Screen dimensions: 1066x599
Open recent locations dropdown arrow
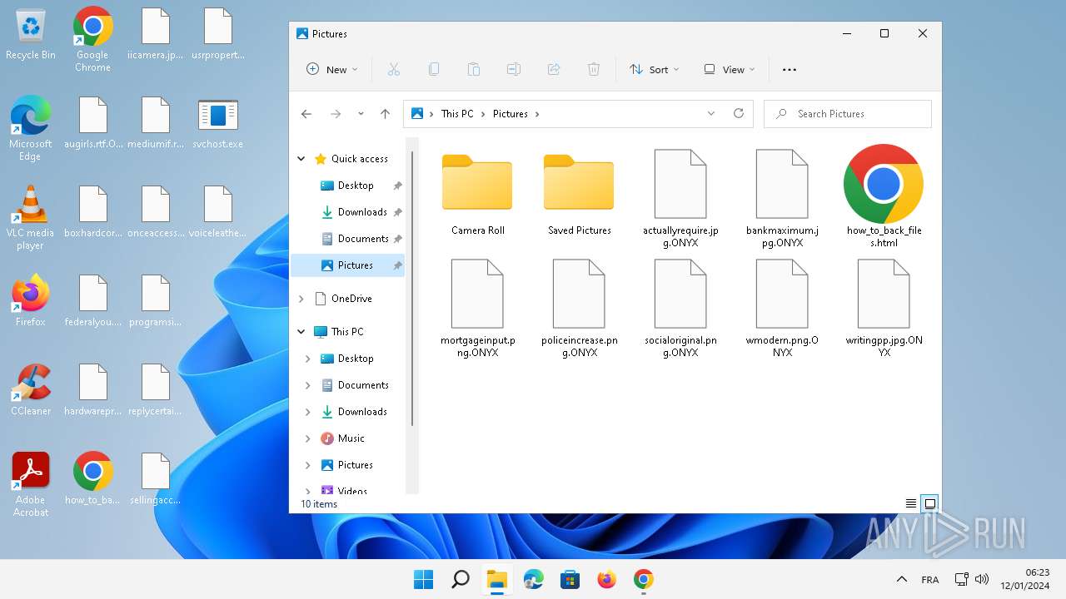pos(361,114)
